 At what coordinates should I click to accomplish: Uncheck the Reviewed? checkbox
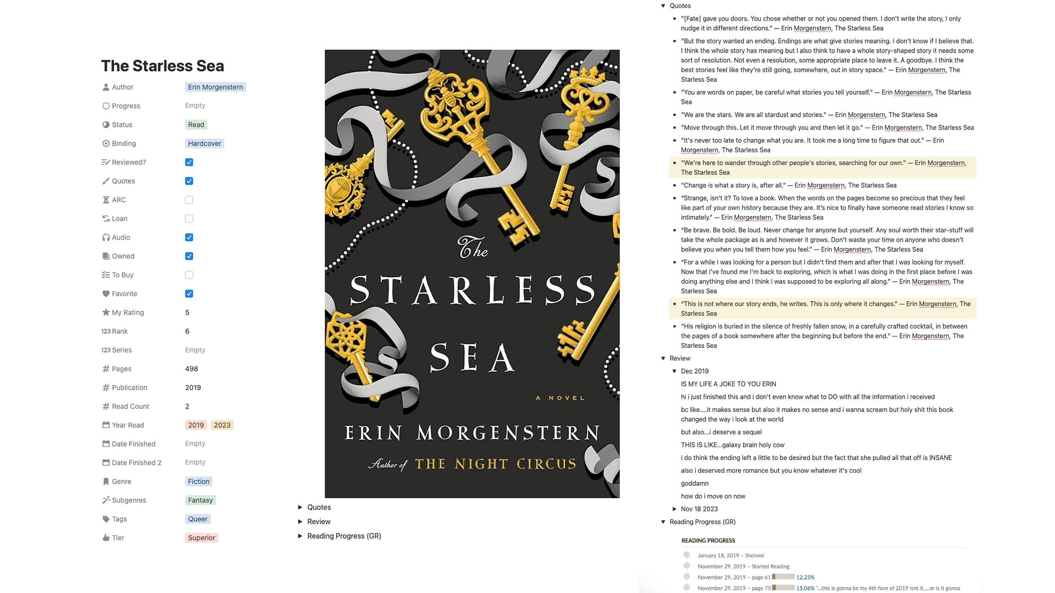pyautogui.click(x=189, y=162)
